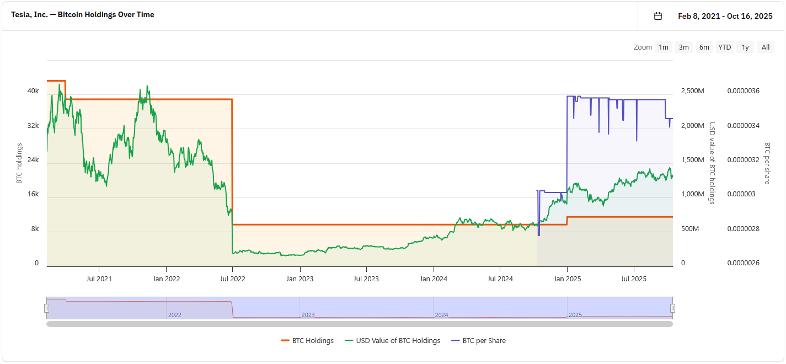This screenshot has height=364, width=786.
Task: Click the calendar icon by the date range
Action: tap(657, 16)
